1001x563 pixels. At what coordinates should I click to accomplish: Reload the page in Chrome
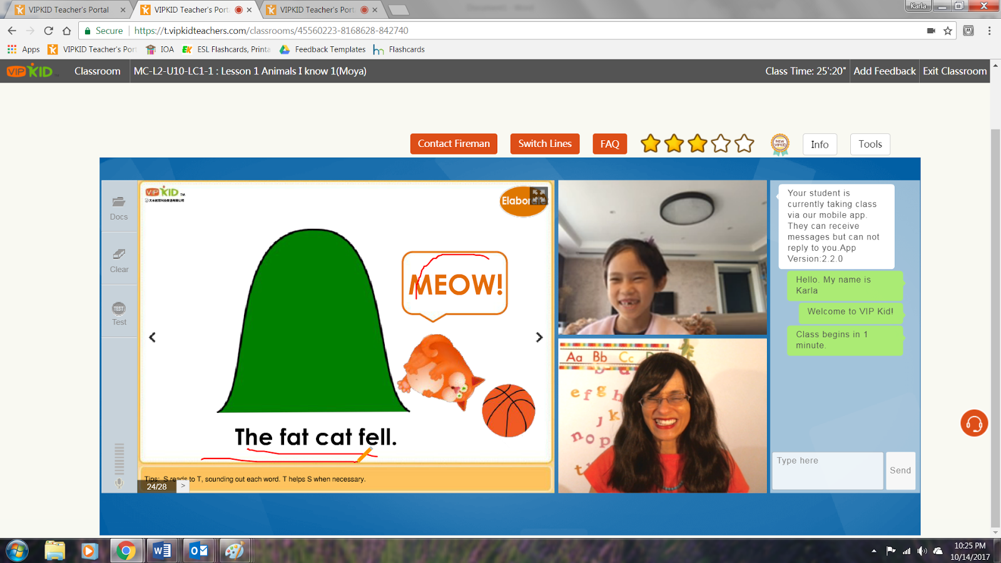click(x=49, y=31)
